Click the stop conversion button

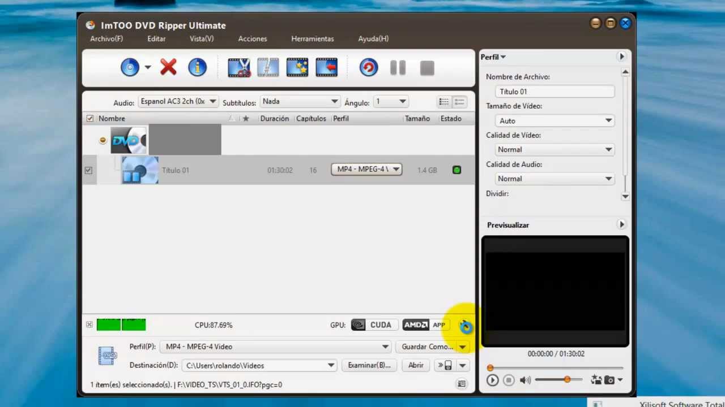click(x=427, y=68)
